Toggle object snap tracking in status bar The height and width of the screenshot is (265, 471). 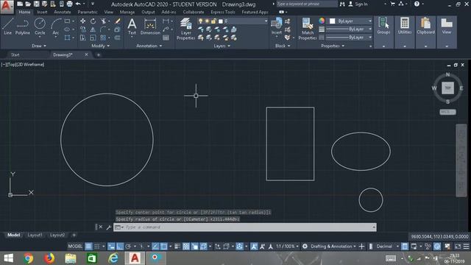coord(155,247)
